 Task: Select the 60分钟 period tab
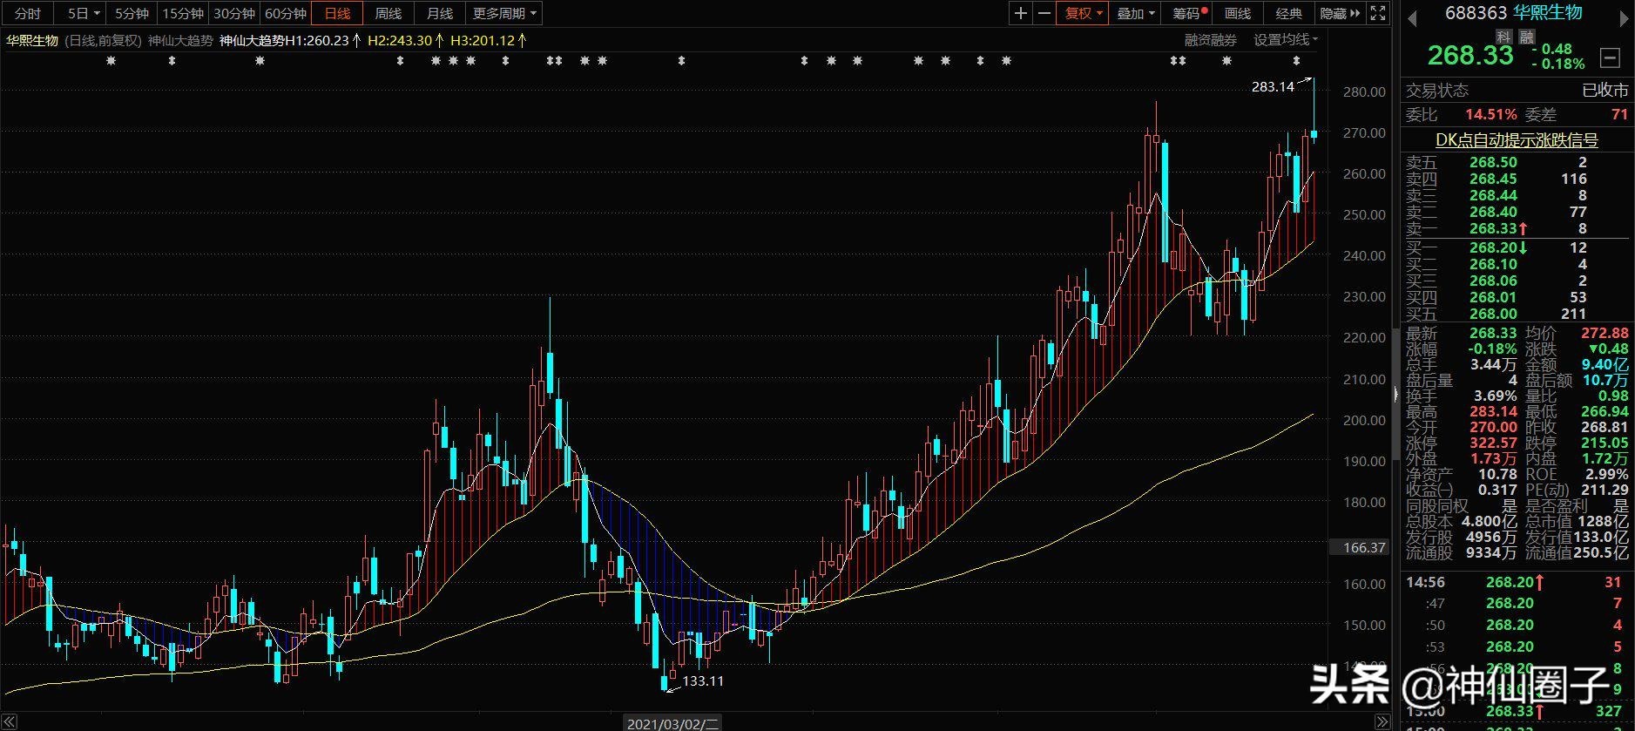[286, 13]
